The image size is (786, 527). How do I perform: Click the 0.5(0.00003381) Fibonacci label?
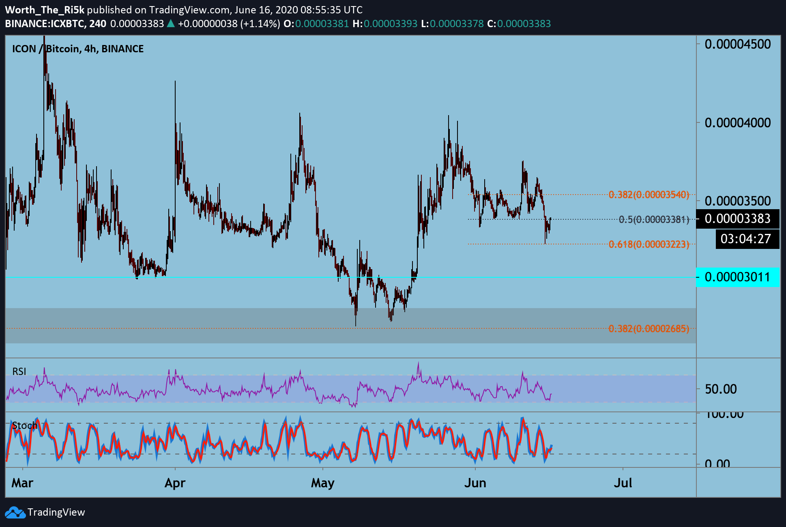coord(654,220)
